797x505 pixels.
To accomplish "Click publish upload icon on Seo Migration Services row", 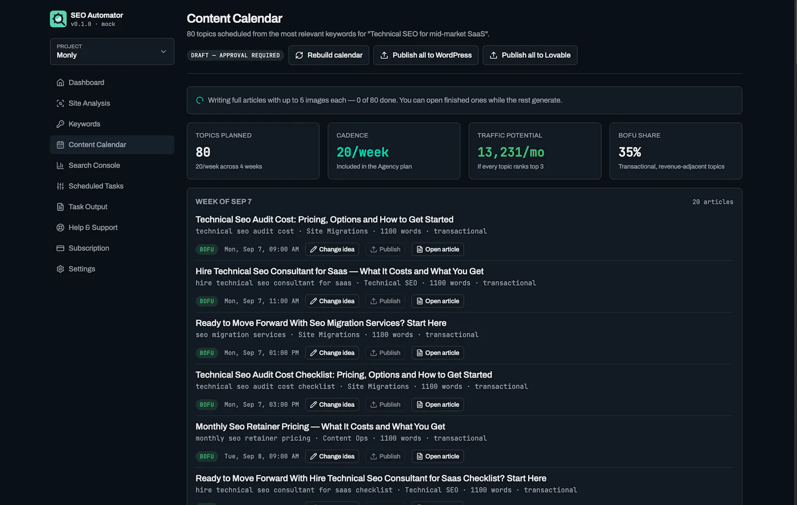I will 374,353.
